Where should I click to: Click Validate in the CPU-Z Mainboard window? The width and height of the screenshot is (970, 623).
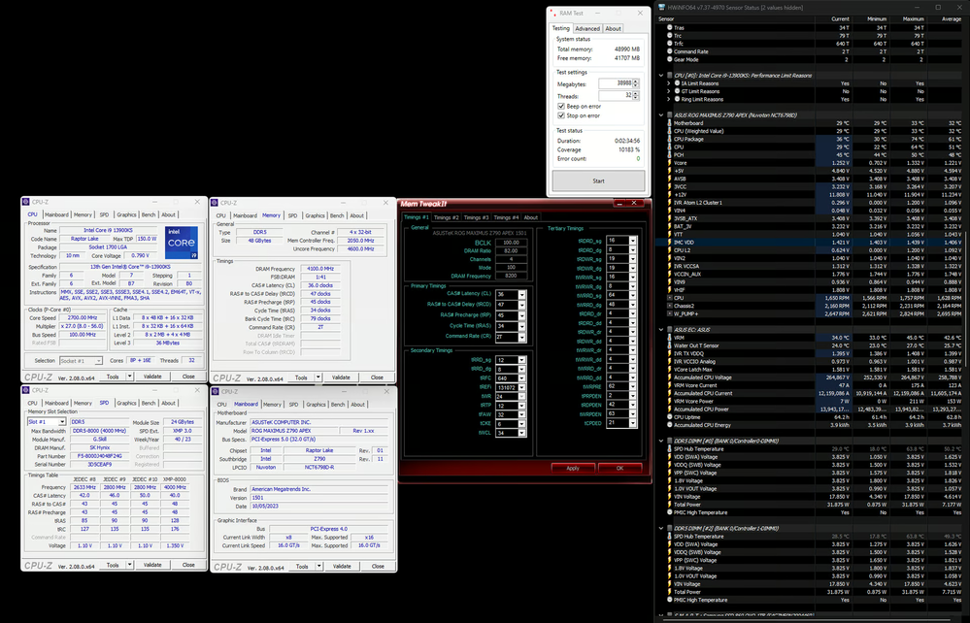(342, 566)
